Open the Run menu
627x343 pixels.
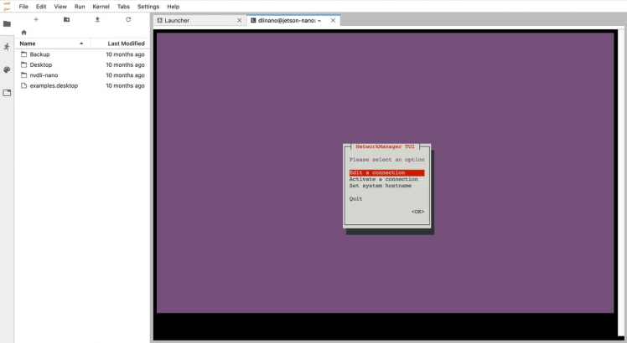(x=80, y=7)
